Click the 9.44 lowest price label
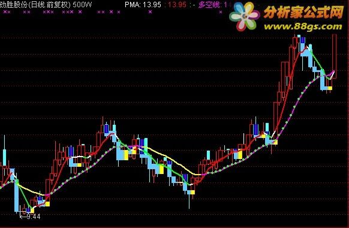 tap(34, 216)
